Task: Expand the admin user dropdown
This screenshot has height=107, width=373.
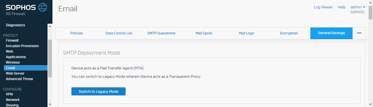Action: point(358,7)
